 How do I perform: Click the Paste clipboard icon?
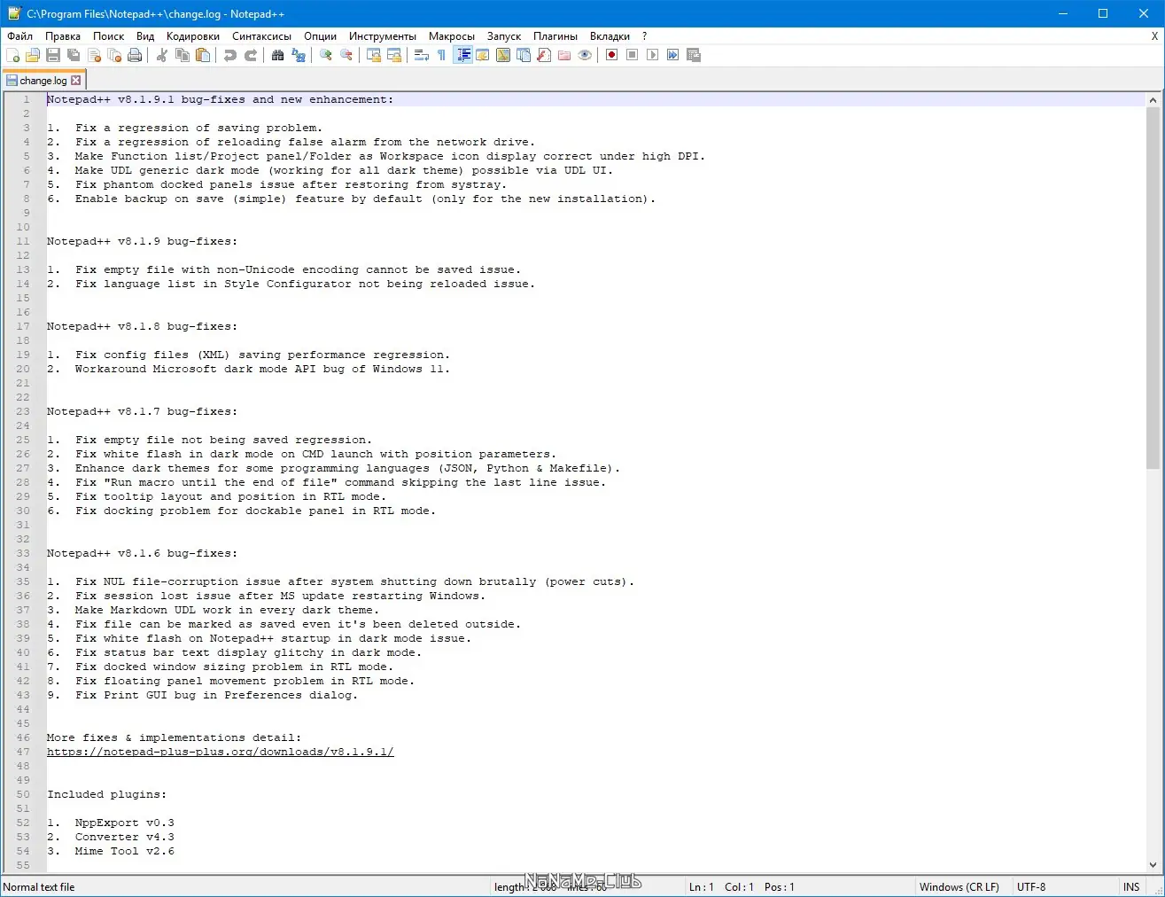(x=203, y=55)
